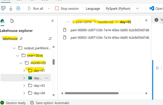Collapse the year=2016 folder chevron

tap(17, 56)
